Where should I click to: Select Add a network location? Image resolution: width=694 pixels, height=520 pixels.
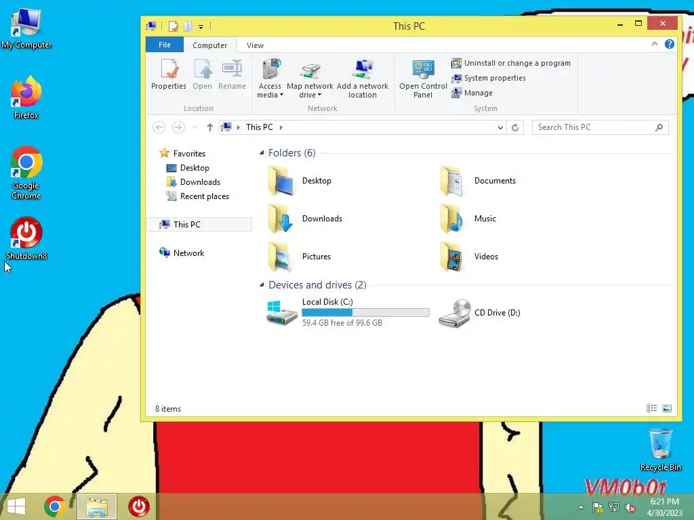(363, 79)
